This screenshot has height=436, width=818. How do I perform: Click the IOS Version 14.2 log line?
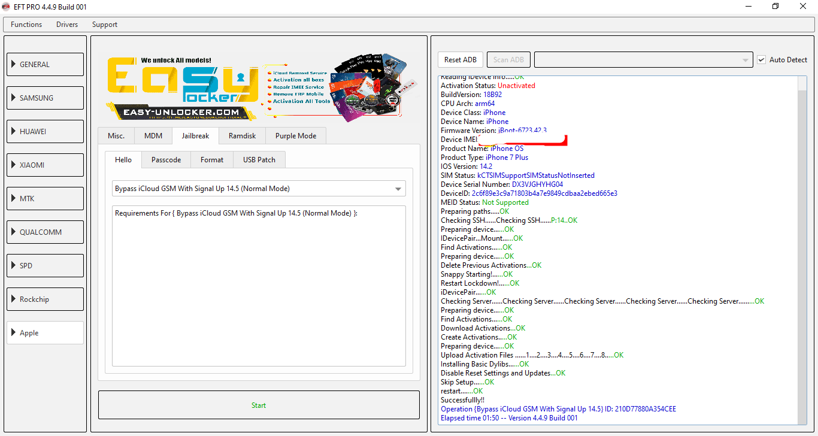tap(466, 166)
